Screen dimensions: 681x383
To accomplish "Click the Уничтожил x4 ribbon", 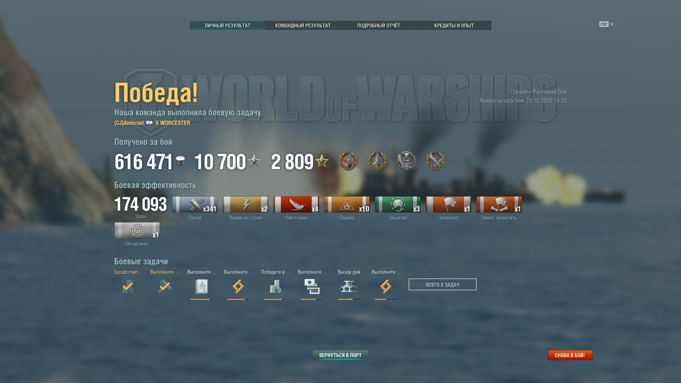I will coord(296,205).
